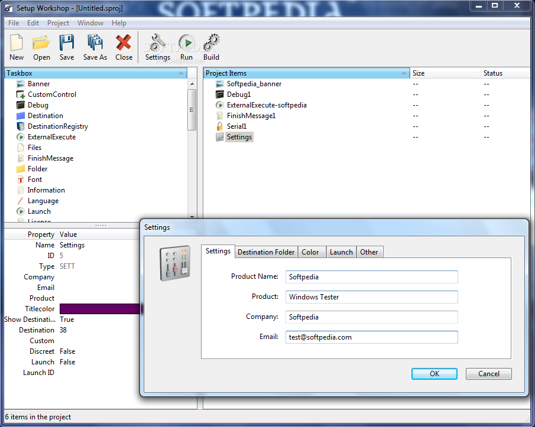Click the Company field in Settings dialog
This screenshot has width=535, height=427.
click(x=372, y=317)
